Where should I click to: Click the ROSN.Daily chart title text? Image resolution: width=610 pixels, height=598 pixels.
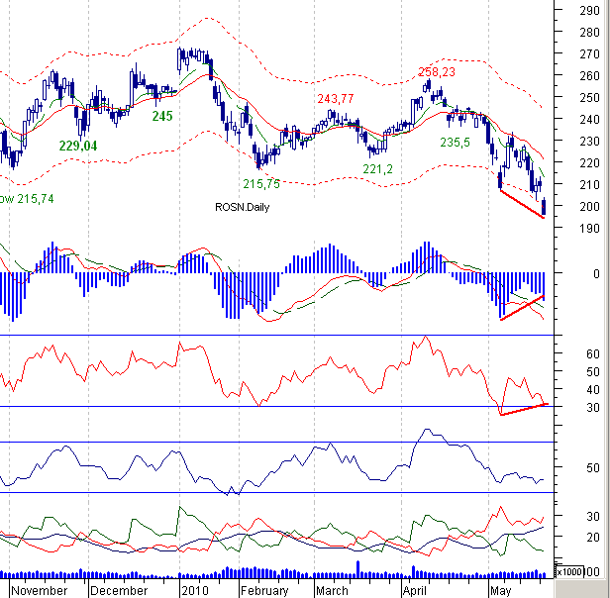coord(243,207)
